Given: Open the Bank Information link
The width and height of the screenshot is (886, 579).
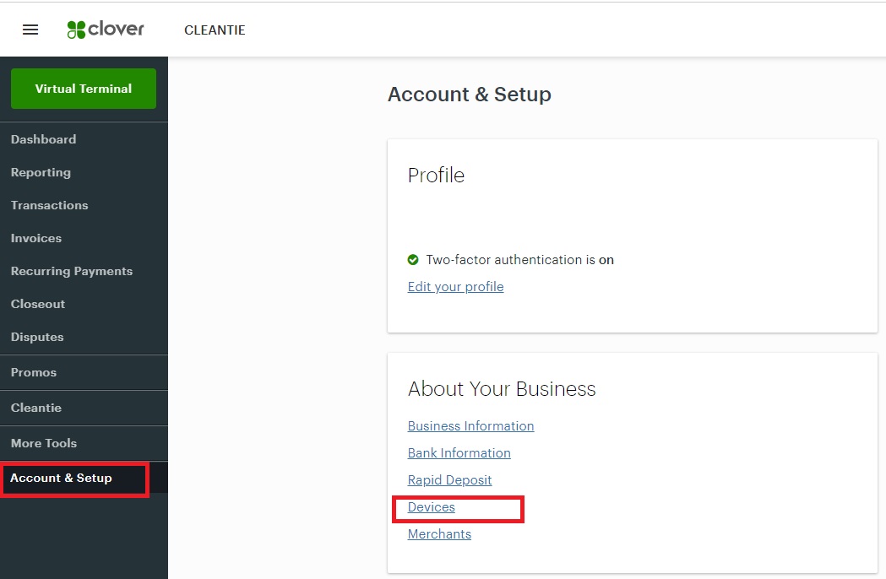Looking at the screenshot, I should coord(459,453).
